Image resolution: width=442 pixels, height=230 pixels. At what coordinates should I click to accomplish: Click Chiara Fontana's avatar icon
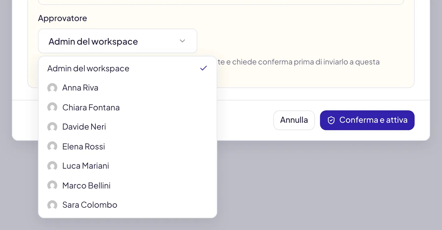point(52,108)
